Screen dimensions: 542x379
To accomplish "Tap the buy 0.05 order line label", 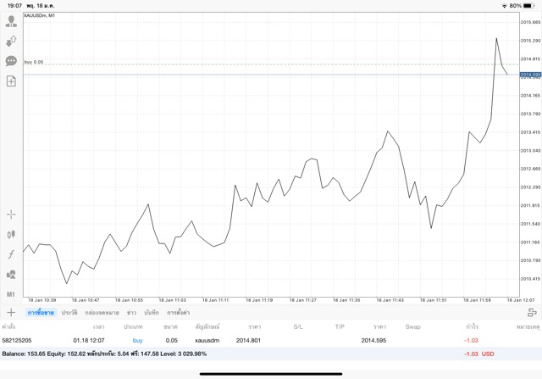I will [x=34, y=62].
